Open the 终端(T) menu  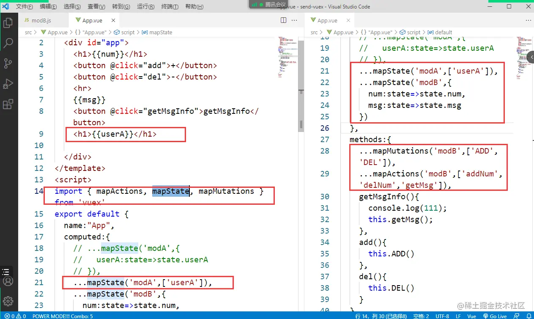coord(170,7)
